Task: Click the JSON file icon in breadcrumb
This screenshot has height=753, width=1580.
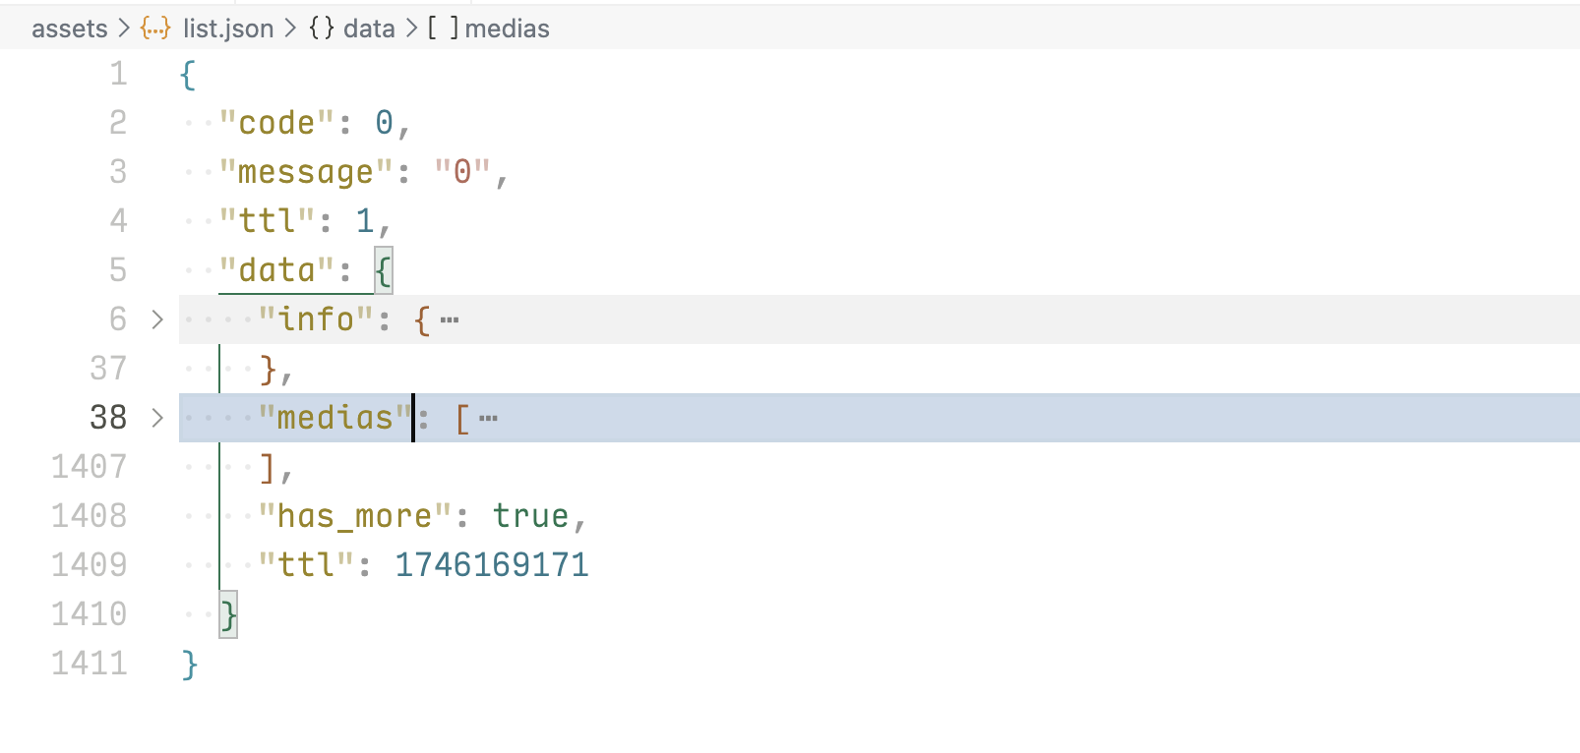Action: 155,29
